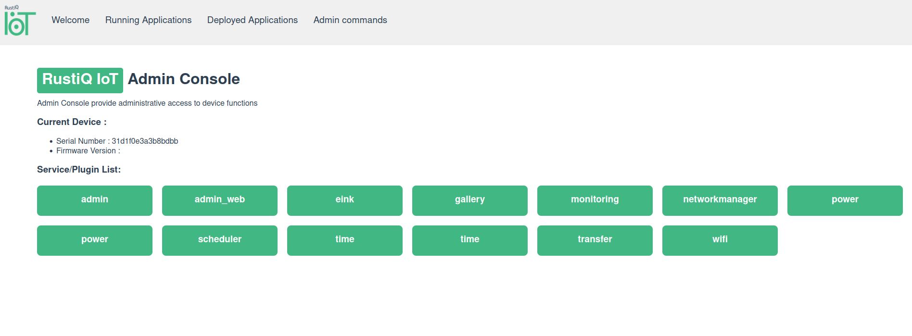Click the power button left of scheduler
Screen dimensions: 912x336
coord(95,240)
